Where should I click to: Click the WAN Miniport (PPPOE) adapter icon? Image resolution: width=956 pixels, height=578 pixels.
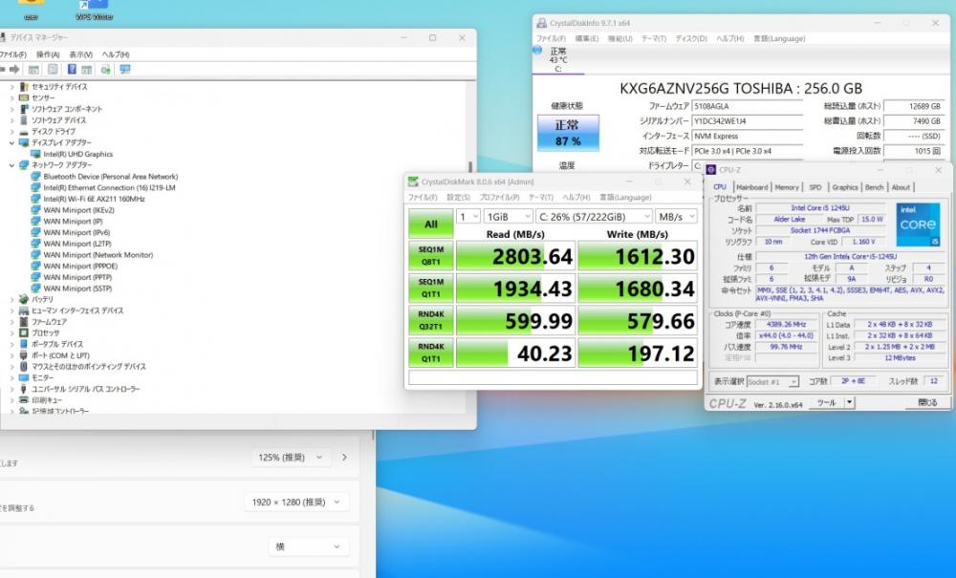tap(35, 267)
